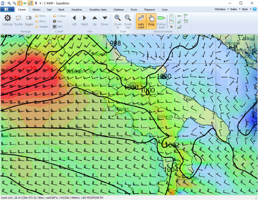
Task: Click top-left boat range icon
Action: point(179,16)
